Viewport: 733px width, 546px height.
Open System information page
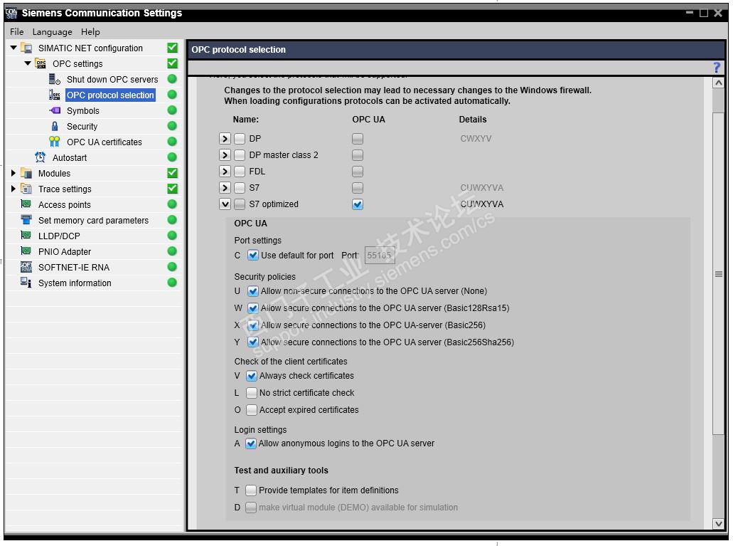tap(75, 283)
